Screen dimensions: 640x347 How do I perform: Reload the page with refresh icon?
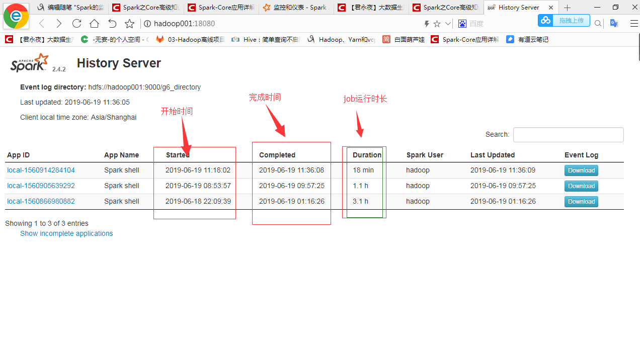point(76,24)
